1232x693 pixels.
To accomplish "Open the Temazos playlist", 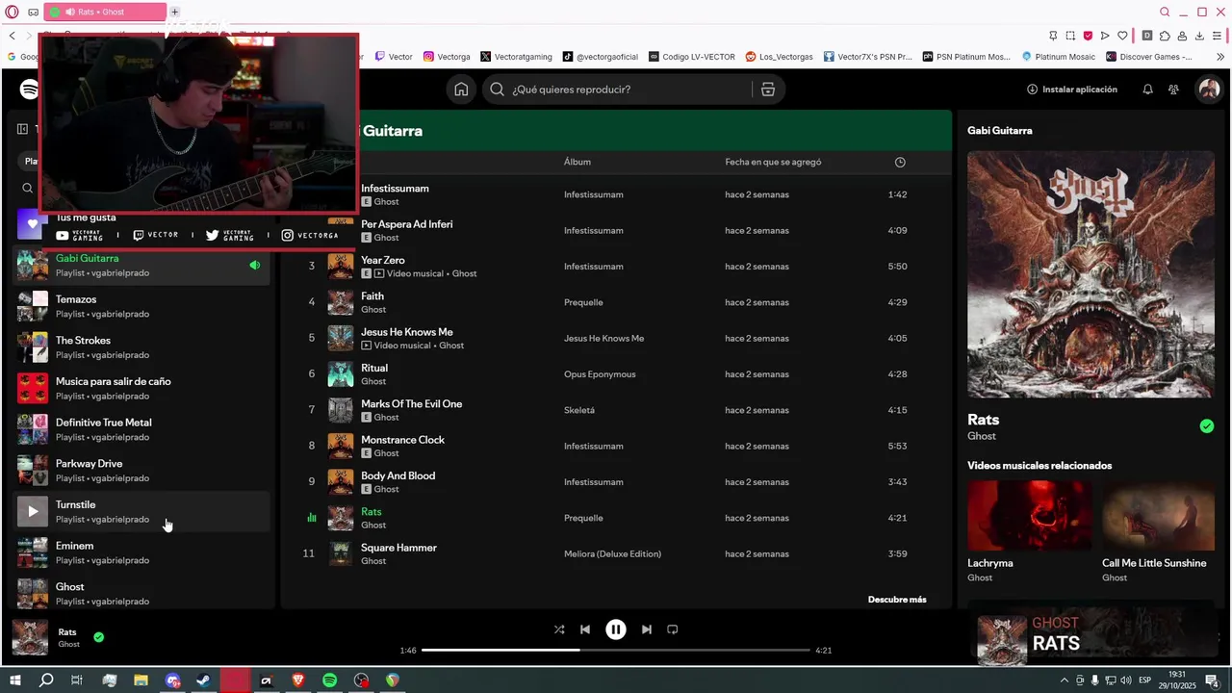I will tap(141, 306).
